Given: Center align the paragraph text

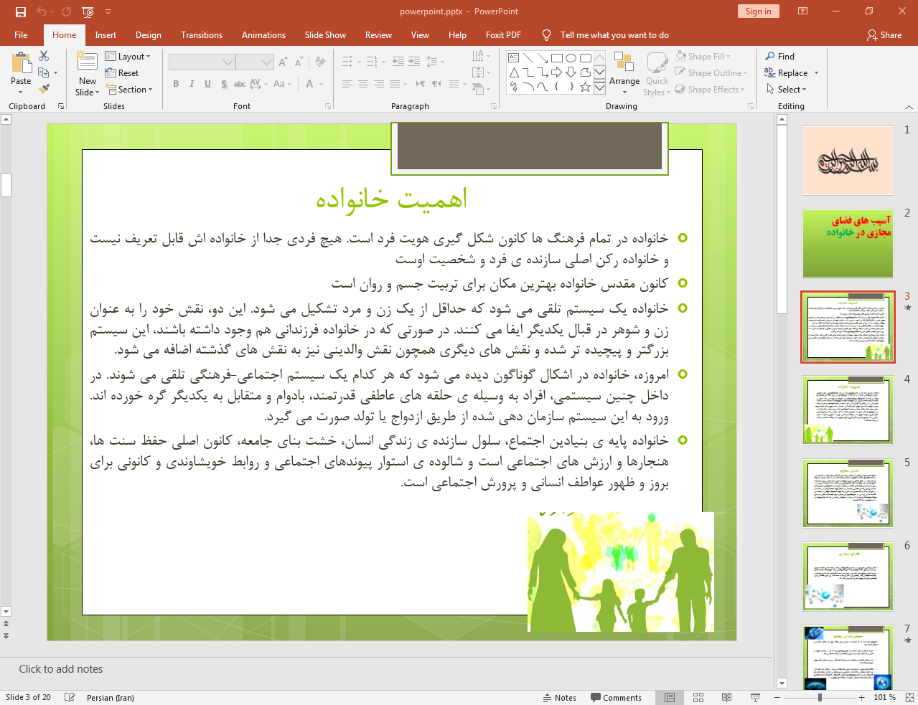Looking at the screenshot, I should 363,84.
